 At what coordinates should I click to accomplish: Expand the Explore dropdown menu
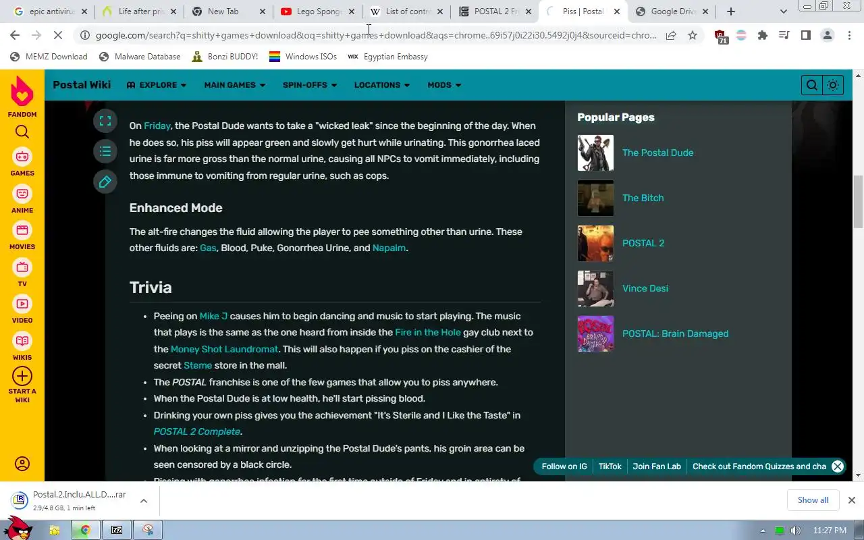tap(157, 85)
